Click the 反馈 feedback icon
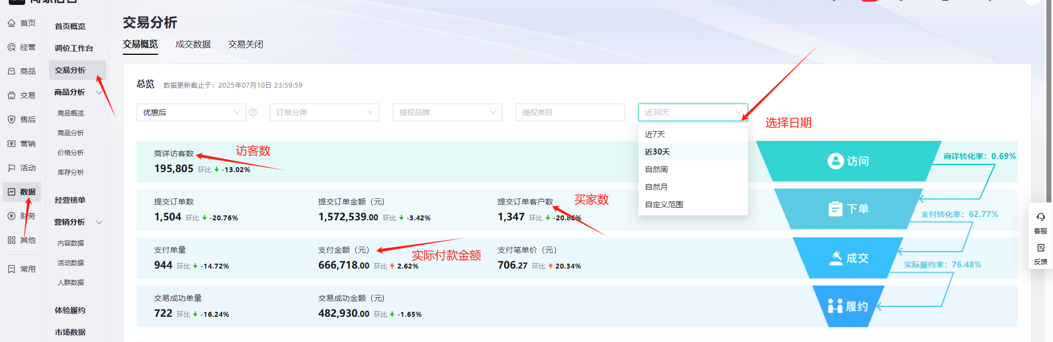The height and width of the screenshot is (342, 1053). click(x=1040, y=248)
